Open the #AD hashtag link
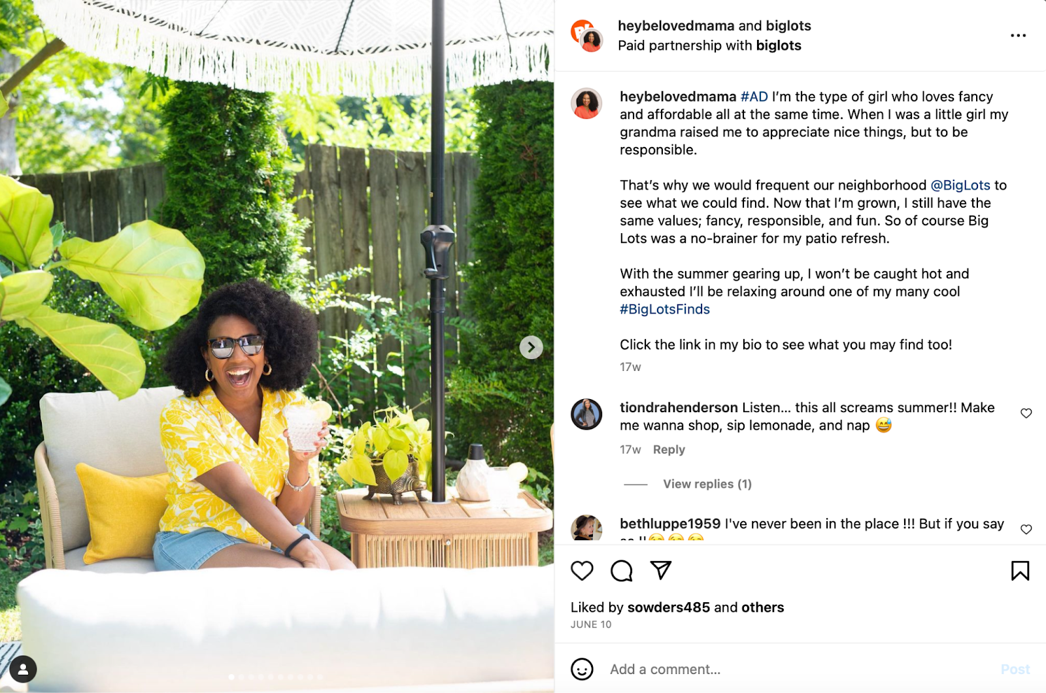 754,97
